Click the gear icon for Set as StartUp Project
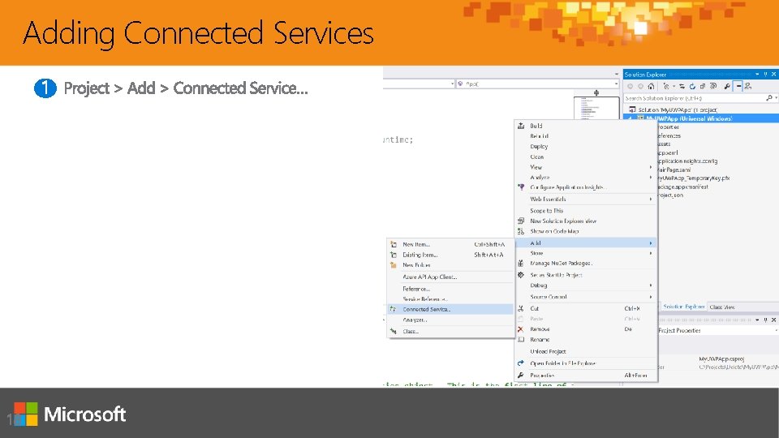Image resolution: width=779 pixels, height=438 pixels. click(x=521, y=275)
